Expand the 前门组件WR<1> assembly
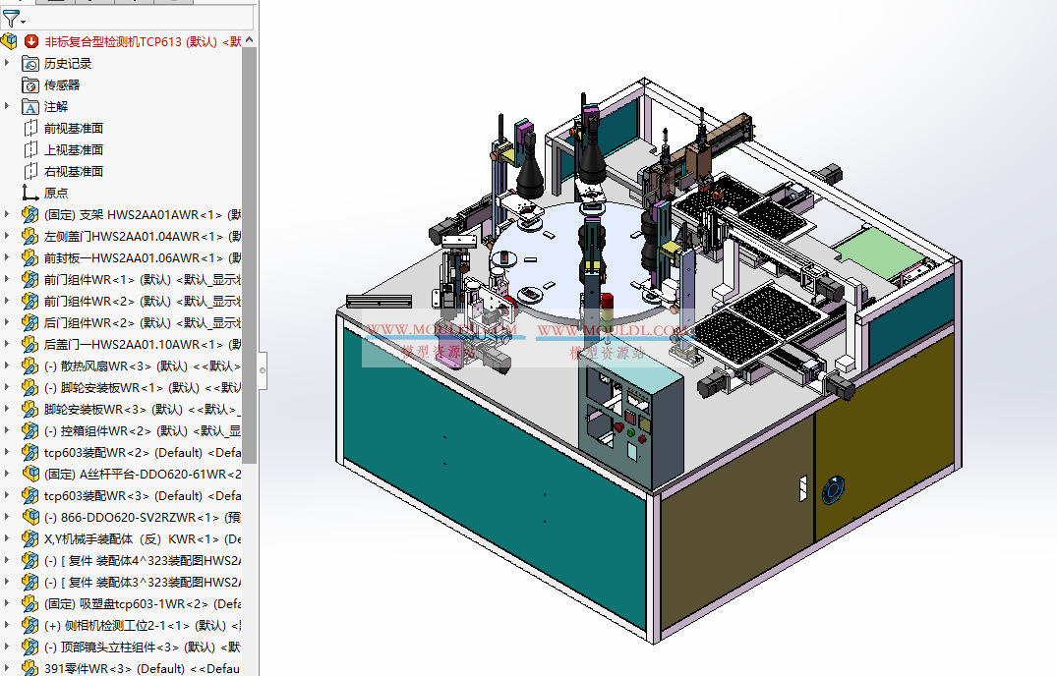1057x676 pixels. (8, 280)
